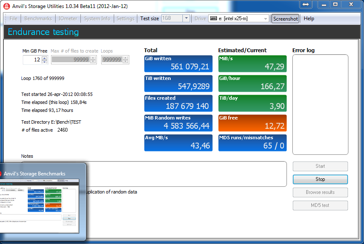Click the Anvil's Storage Benchmarks taskbar preview thumbnail
Viewport: 364px width, 244px height.
click(40, 206)
